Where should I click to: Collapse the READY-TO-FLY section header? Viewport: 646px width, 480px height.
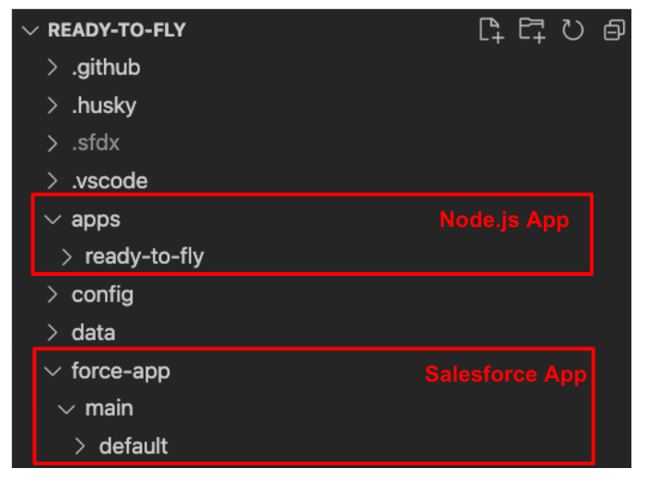pos(30,30)
